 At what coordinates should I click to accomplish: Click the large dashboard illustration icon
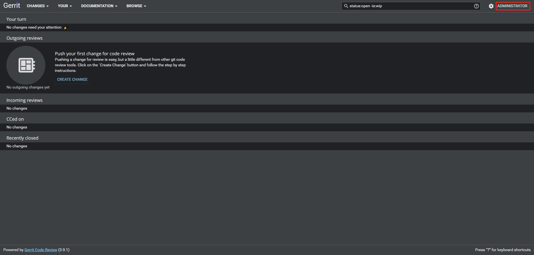pyautogui.click(x=26, y=65)
